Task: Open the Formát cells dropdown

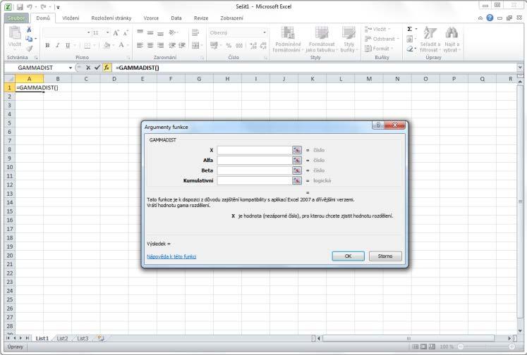Action: click(x=378, y=49)
